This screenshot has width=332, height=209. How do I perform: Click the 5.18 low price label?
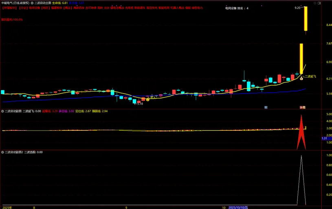(x=139, y=104)
